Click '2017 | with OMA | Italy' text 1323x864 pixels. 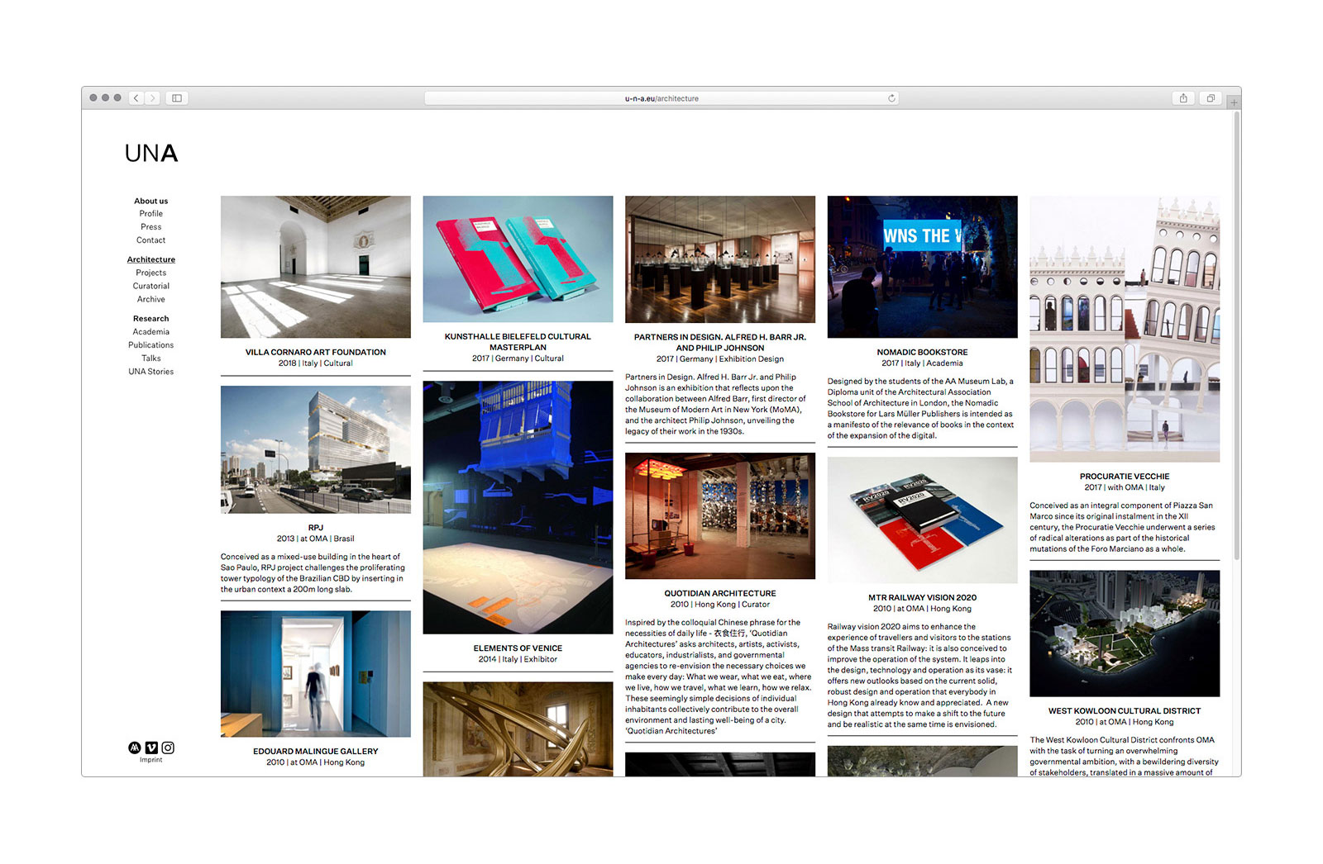pos(1125,487)
